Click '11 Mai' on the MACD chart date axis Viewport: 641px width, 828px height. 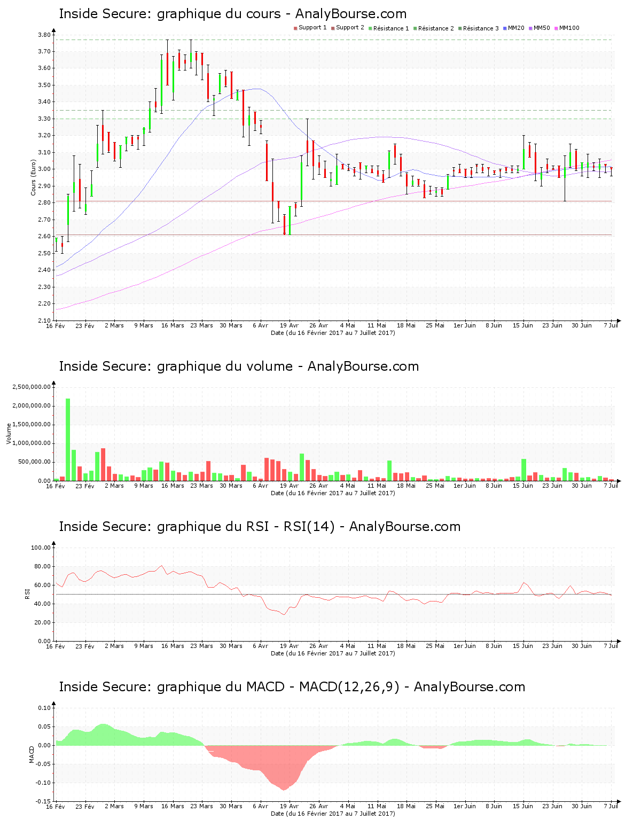377,806
